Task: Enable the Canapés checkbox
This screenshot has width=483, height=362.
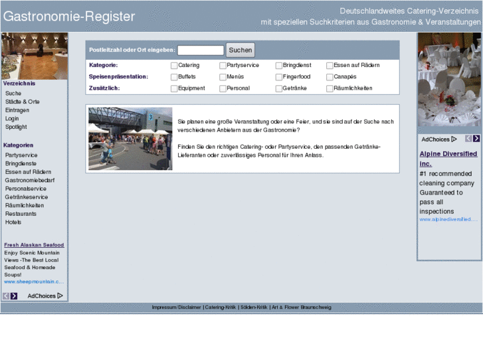Action: tap(330, 76)
